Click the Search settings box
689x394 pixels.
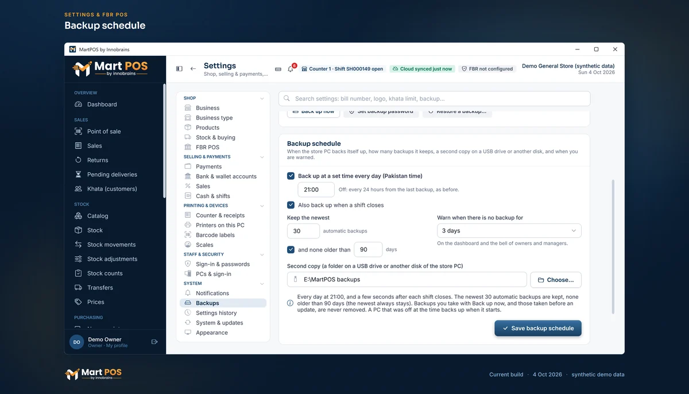435,99
